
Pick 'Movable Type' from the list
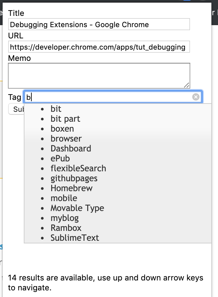[x=77, y=208]
